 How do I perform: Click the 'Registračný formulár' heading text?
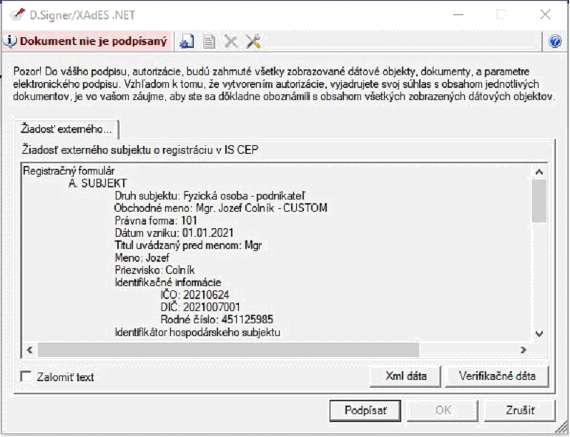point(69,171)
